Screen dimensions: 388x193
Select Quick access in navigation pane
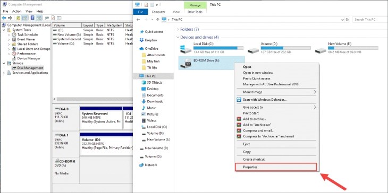tap(154, 32)
